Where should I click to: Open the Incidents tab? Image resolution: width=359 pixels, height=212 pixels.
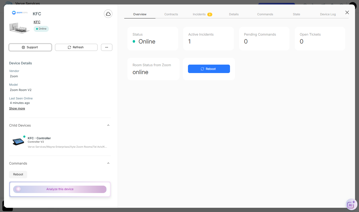click(x=202, y=14)
